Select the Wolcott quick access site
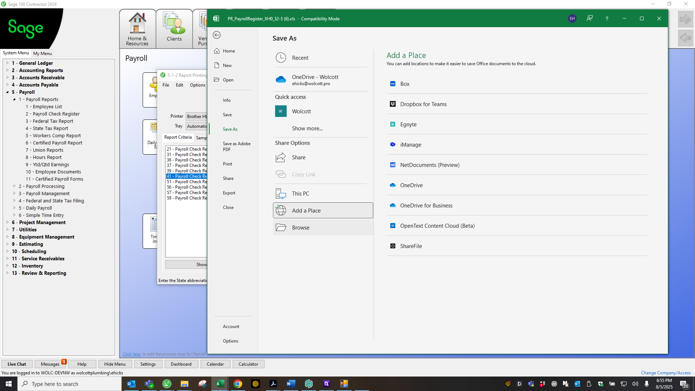 (321, 111)
